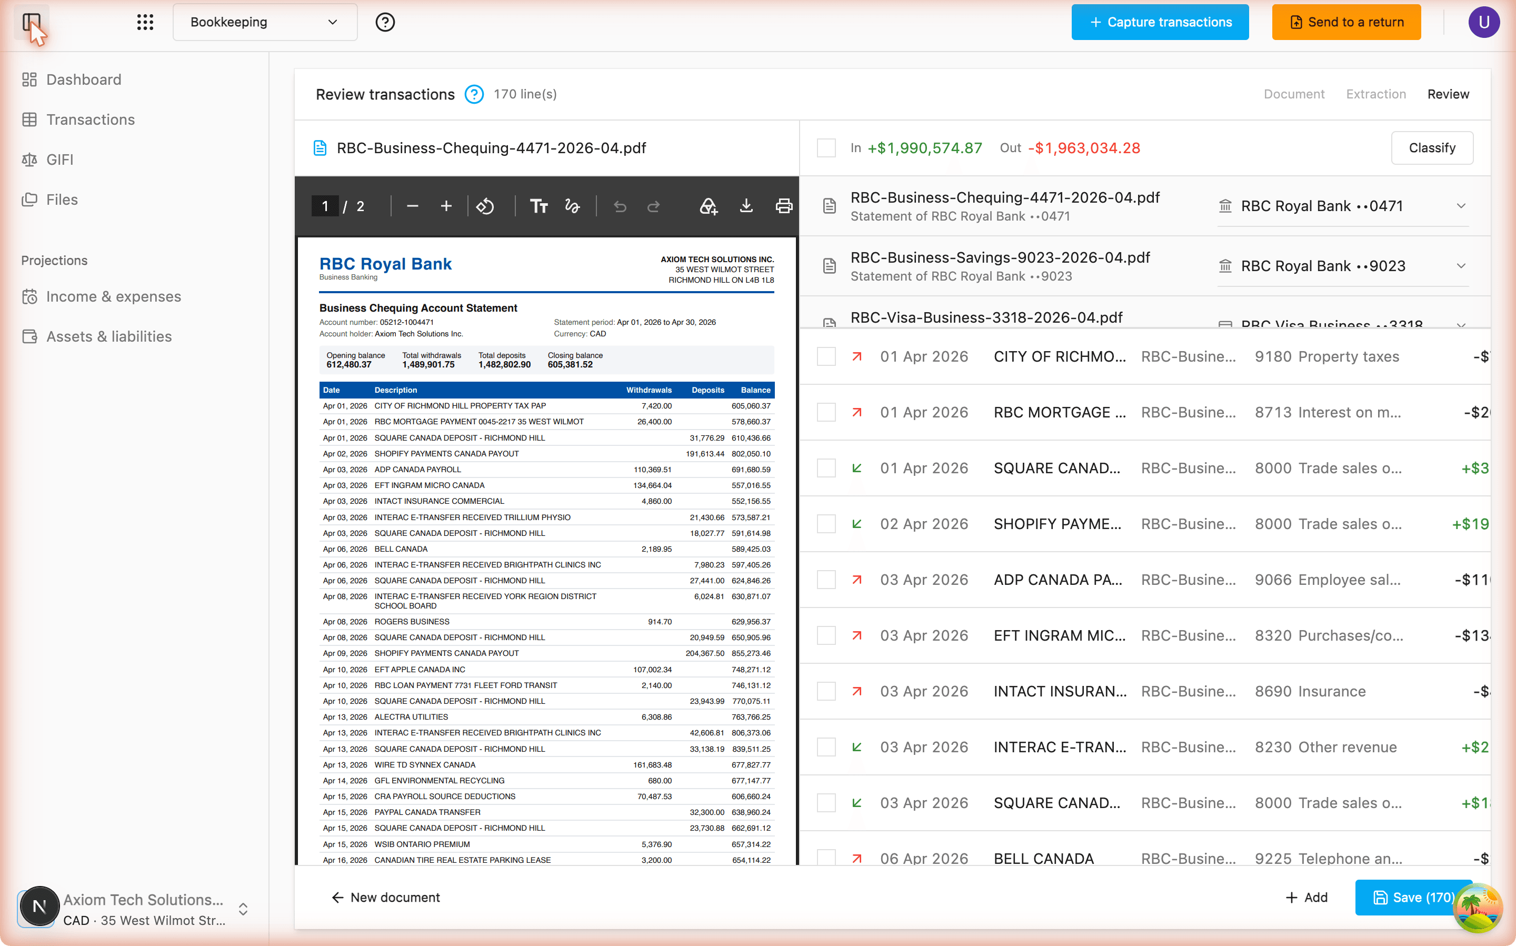
Task: Open the palm tree assistant widget
Action: pos(1477,908)
